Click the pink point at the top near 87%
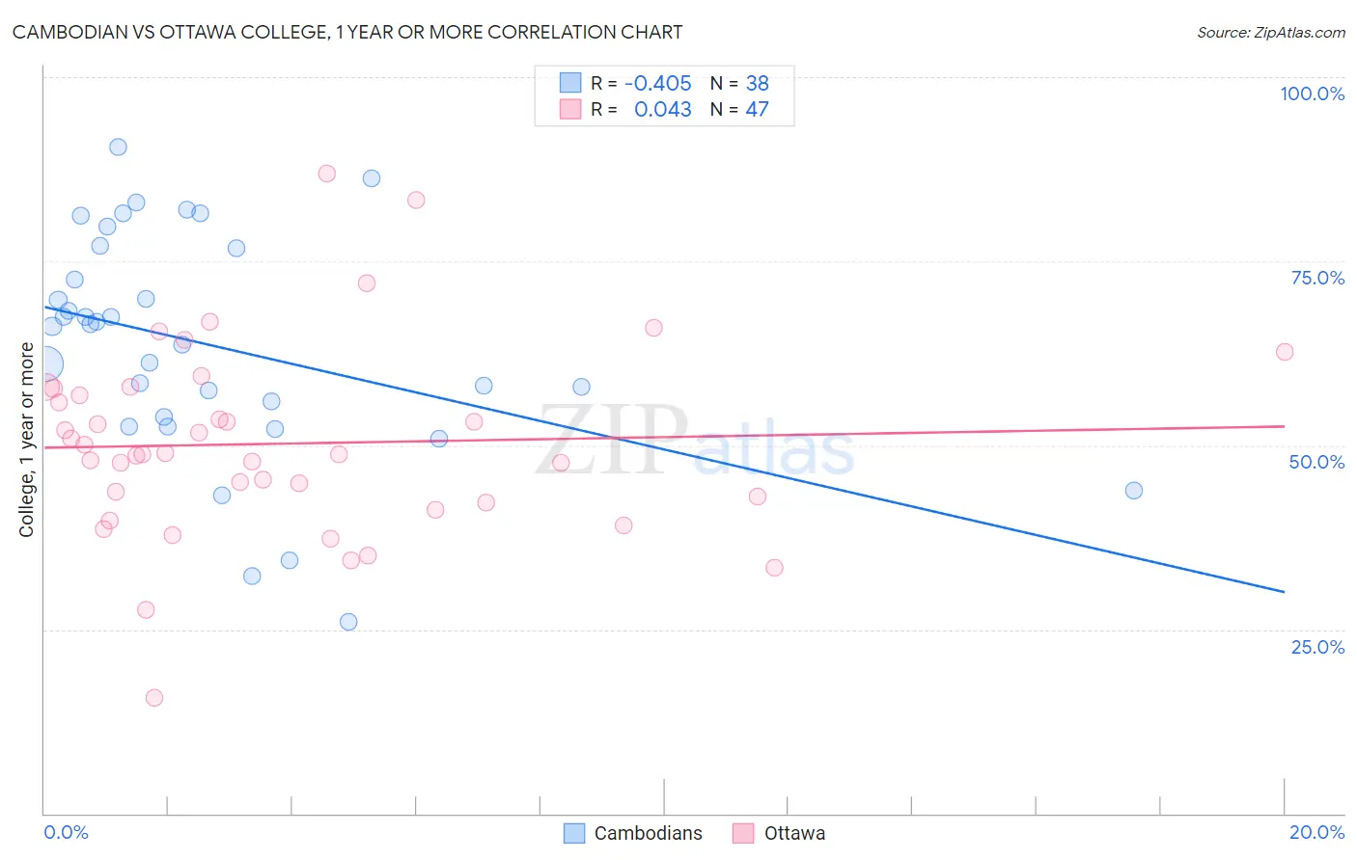 coord(327,174)
